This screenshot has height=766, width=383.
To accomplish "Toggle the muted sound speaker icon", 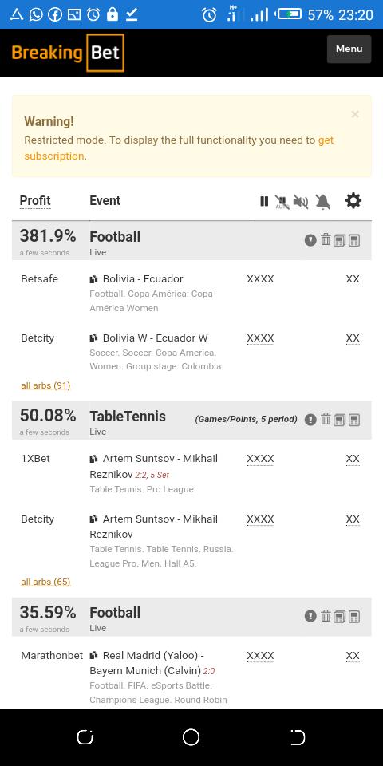I will (301, 202).
